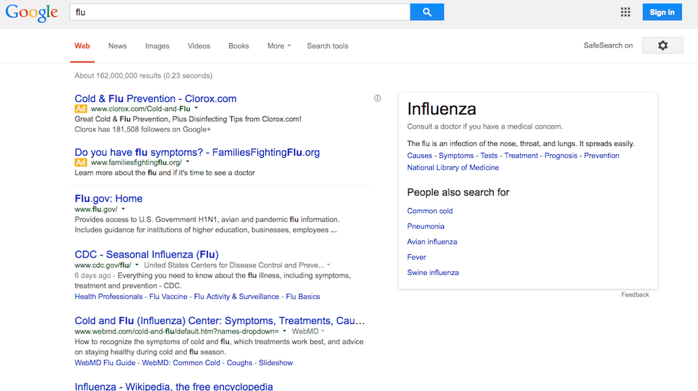Open Flu.gov: Home result
This screenshot has height=391, width=698.
pyautogui.click(x=109, y=198)
